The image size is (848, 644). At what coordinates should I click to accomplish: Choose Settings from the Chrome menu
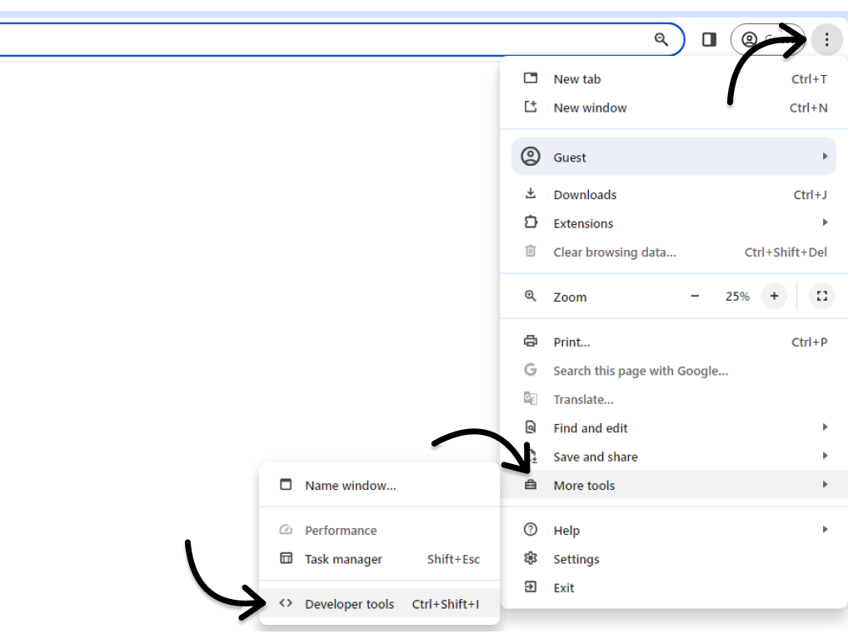(576, 558)
